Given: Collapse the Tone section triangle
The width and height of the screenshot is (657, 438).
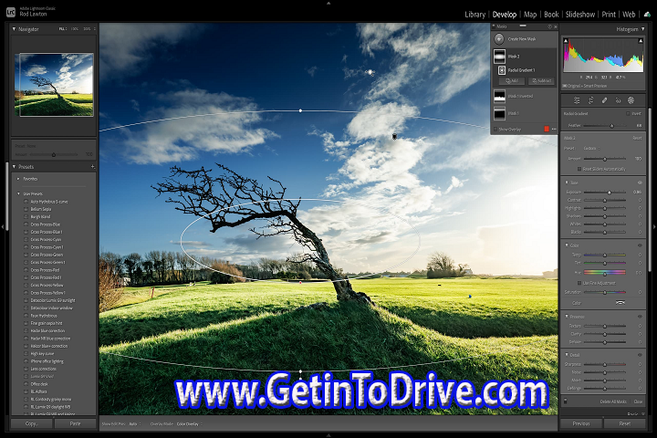Looking at the screenshot, I should 567,182.
